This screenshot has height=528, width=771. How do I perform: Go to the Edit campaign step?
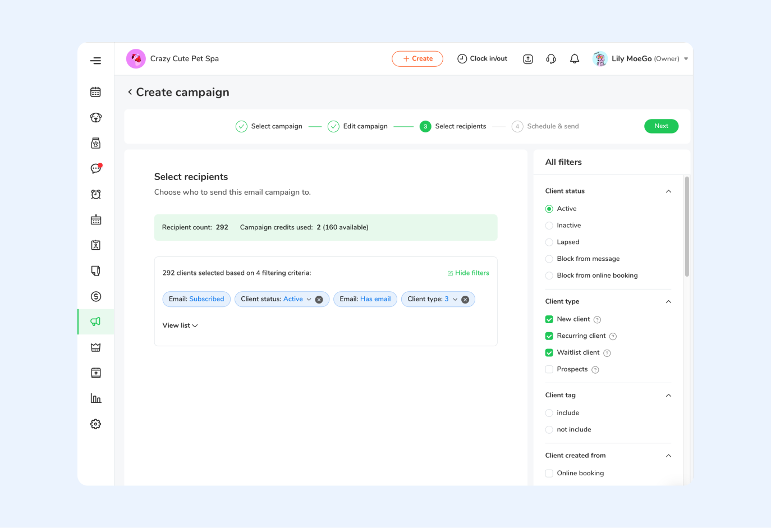(357, 126)
